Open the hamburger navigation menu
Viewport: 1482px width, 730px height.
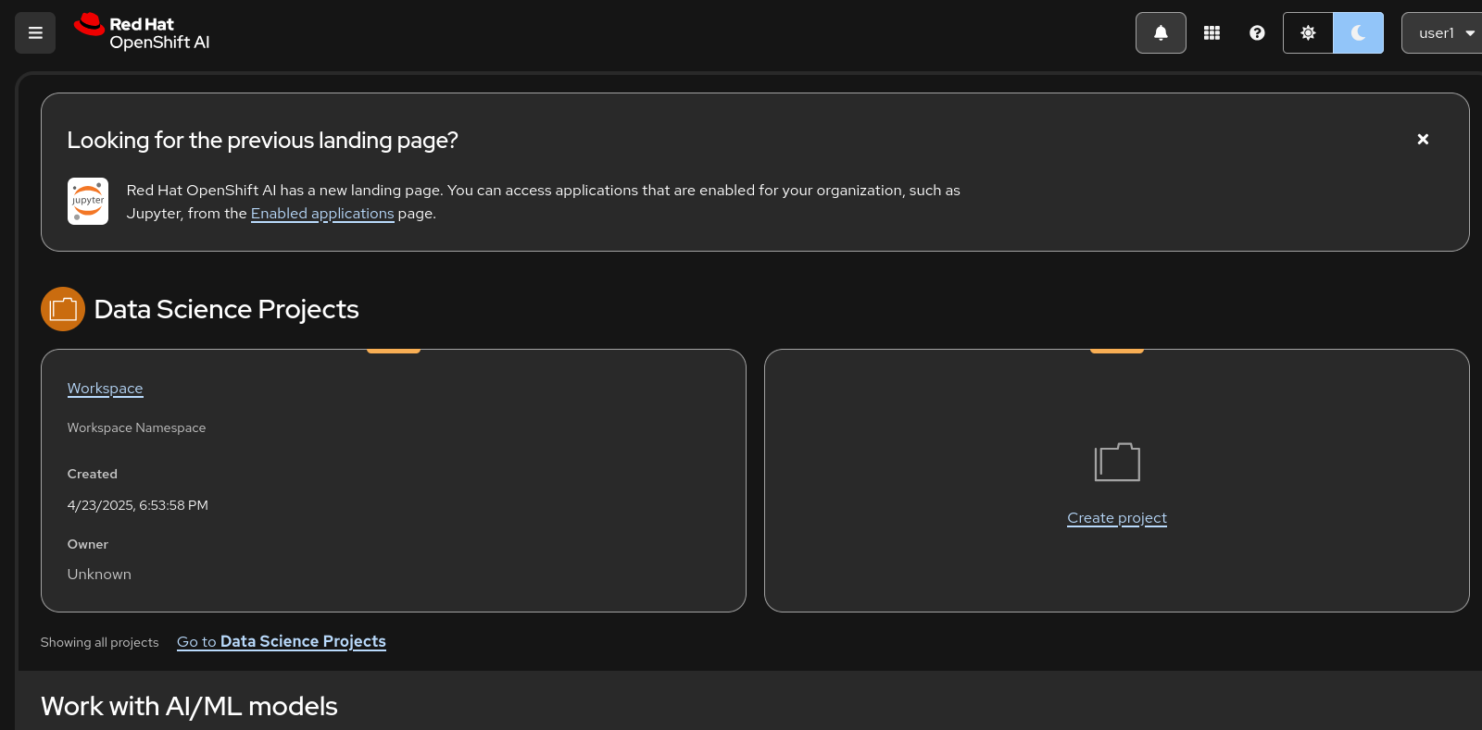pos(35,33)
